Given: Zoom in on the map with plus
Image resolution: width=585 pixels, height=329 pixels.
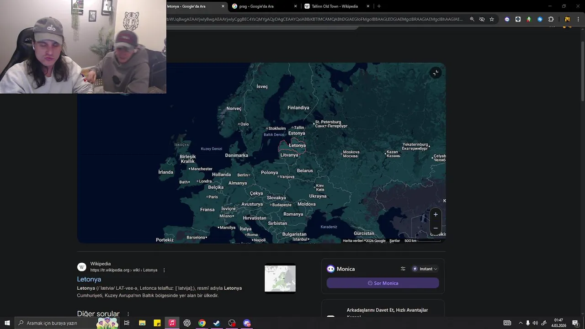Looking at the screenshot, I should coord(436,214).
